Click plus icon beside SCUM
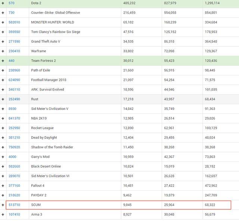 point(3,205)
